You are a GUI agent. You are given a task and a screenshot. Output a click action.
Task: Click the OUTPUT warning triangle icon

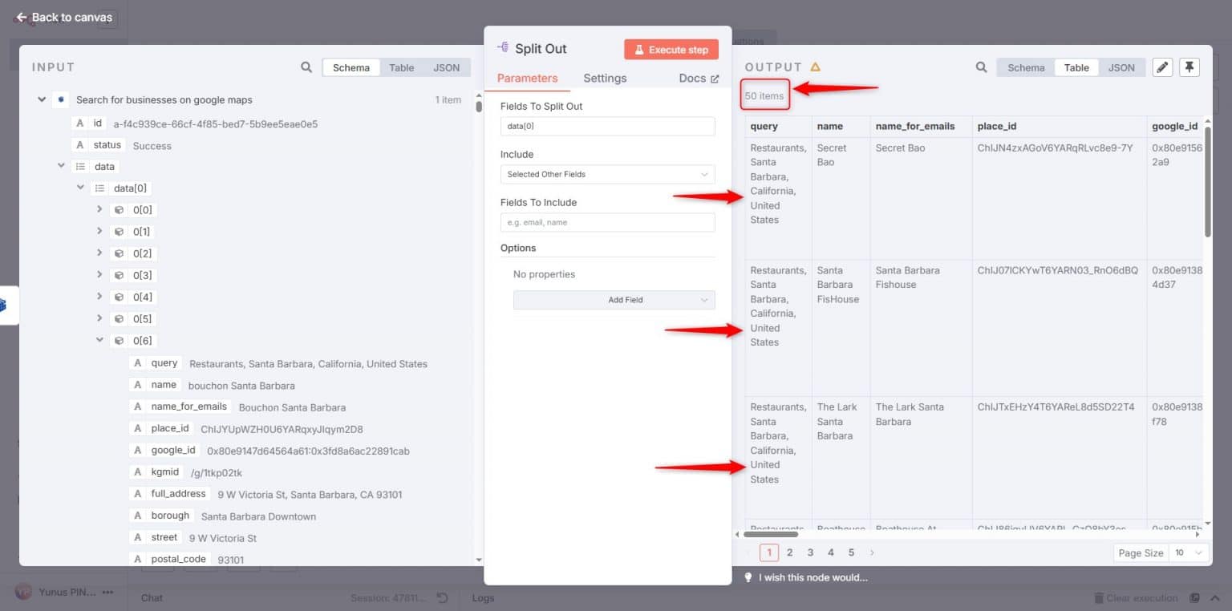816,67
